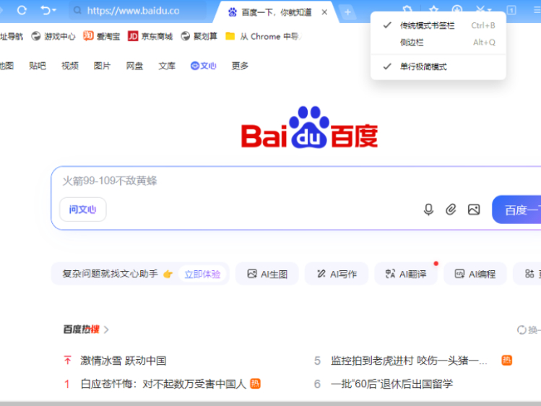Open the 京东商城 JD bookmark
The height and width of the screenshot is (406, 541).
(150, 36)
